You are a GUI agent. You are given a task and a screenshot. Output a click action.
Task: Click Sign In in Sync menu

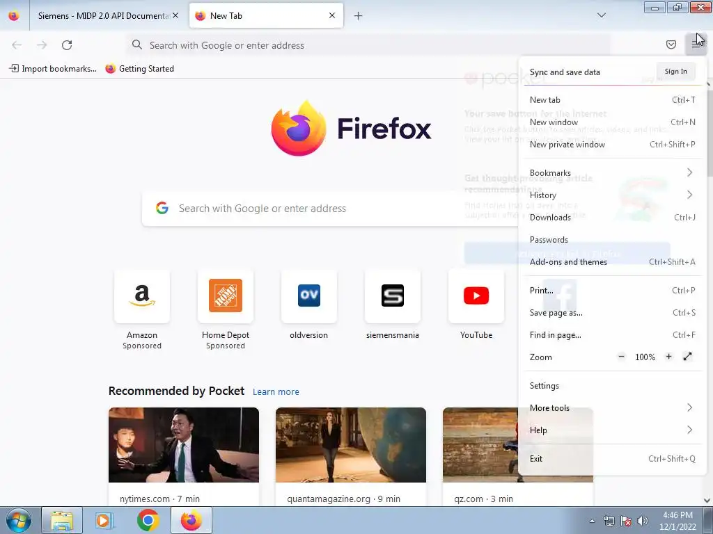pyautogui.click(x=675, y=72)
